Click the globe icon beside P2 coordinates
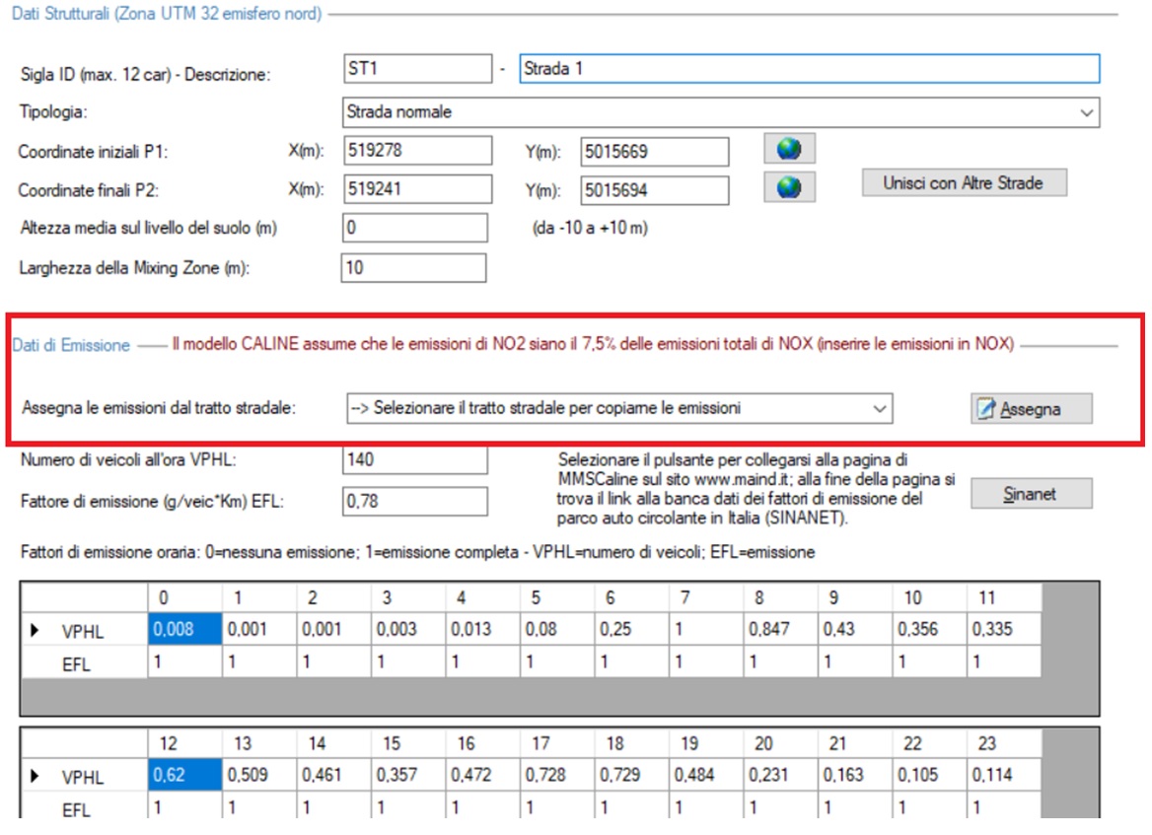This screenshot has height=835, width=1152. click(x=789, y=187)
